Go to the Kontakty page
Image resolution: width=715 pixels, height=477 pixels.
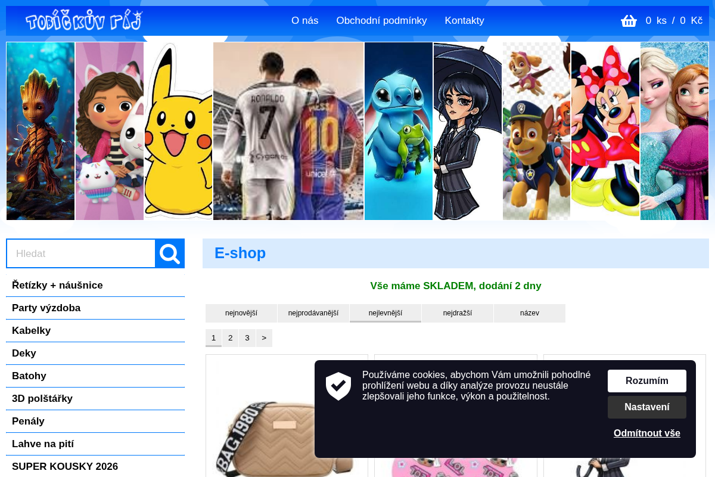(464, 21)
